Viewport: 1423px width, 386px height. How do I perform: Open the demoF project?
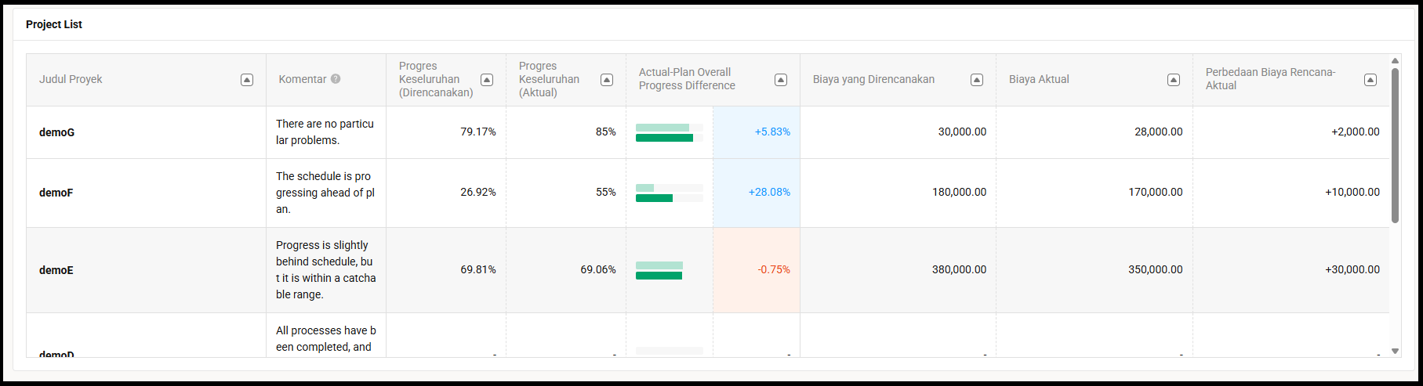tap(56, 193)
